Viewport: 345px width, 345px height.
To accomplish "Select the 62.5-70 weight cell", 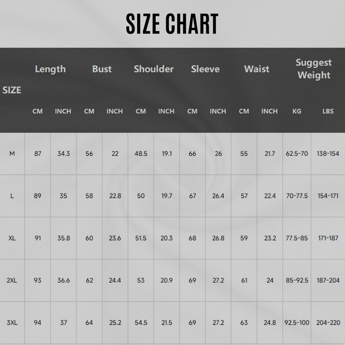I will click(x=297, y=154).
